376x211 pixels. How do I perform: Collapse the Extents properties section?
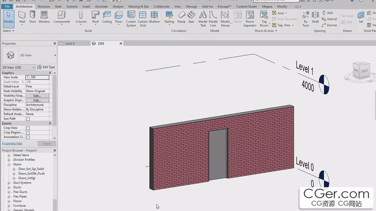pyautogui.click(x=50, y=124)
